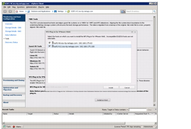
Task: Open the File menu
Action: [x=5, y=7]
